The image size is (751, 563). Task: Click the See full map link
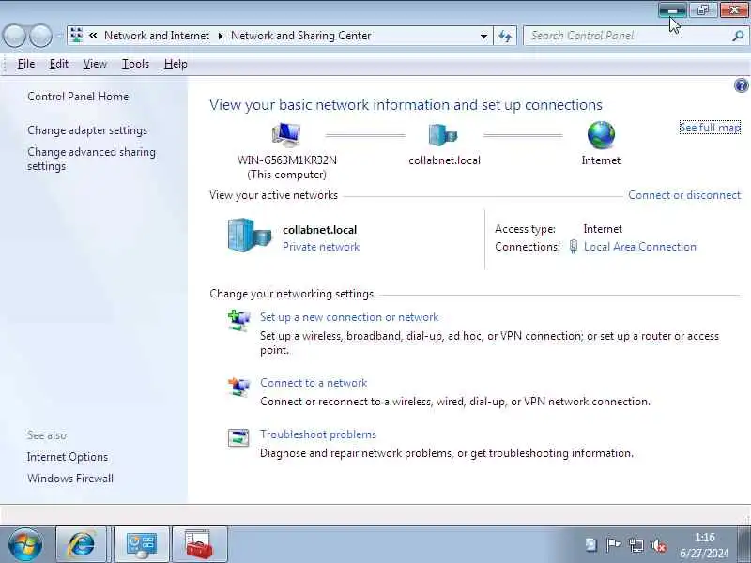[x=710, y=128]
